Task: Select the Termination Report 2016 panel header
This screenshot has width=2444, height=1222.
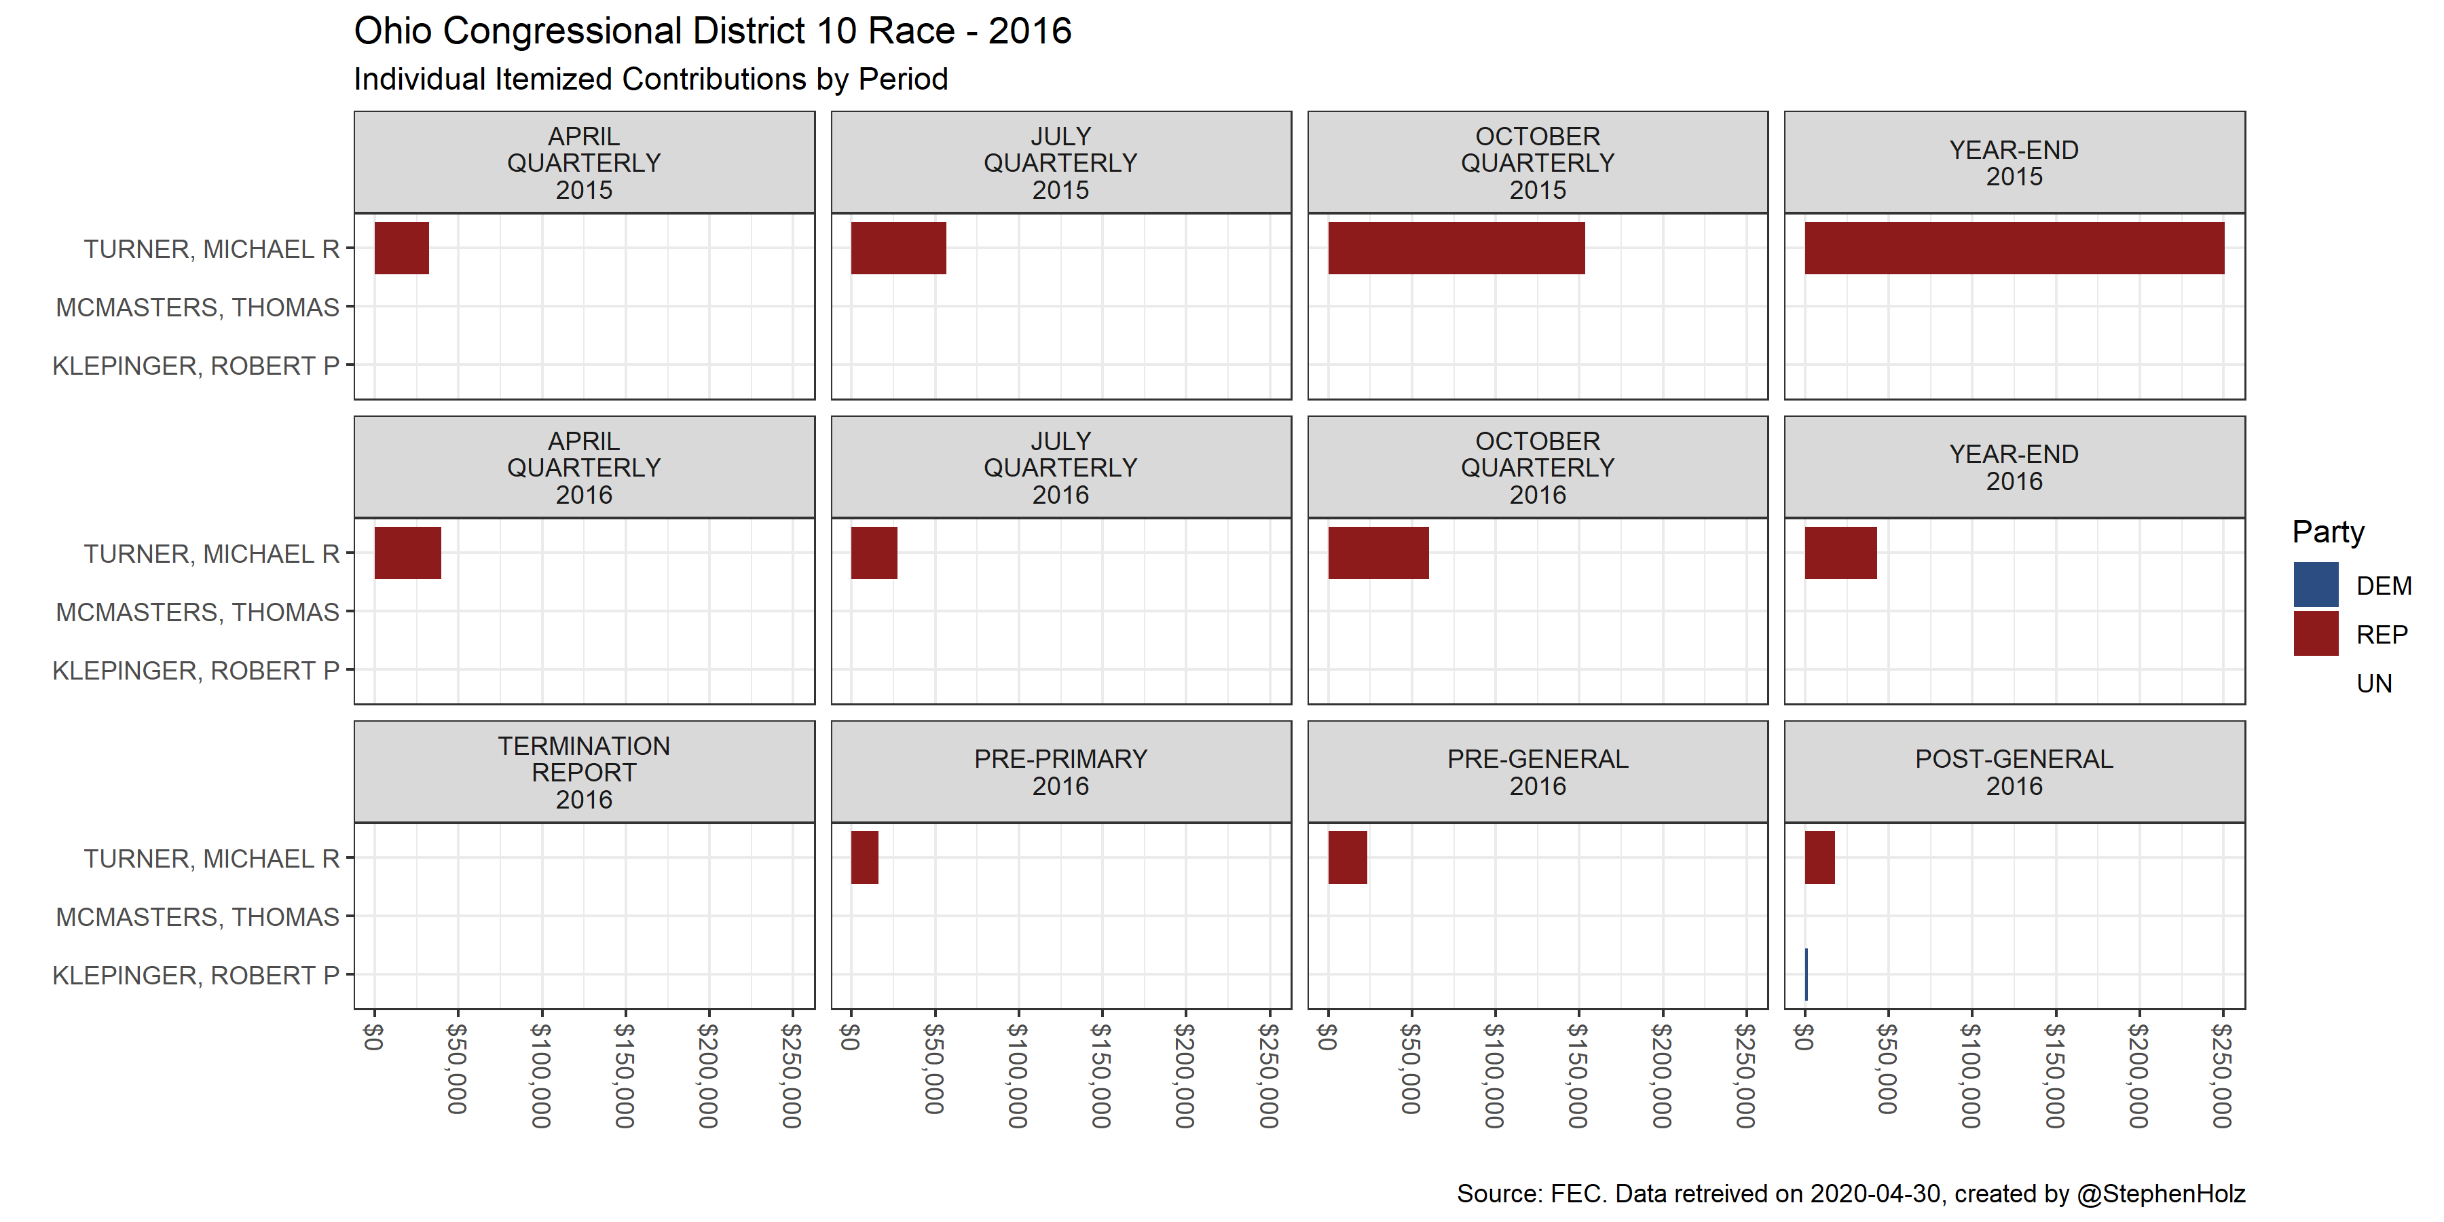Action: pyautogui.click(x=583, y=773)
